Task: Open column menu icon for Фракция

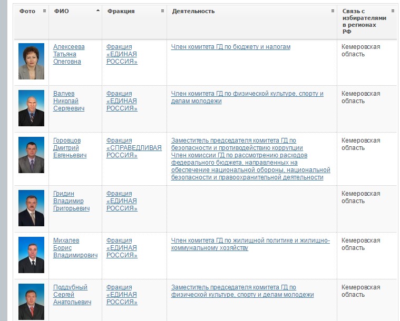Action: [x=162, y=11]
